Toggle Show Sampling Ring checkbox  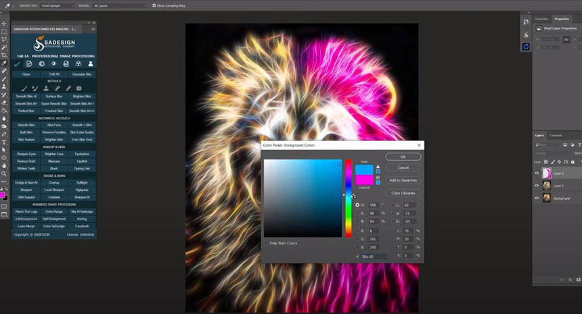coord(154,5)
